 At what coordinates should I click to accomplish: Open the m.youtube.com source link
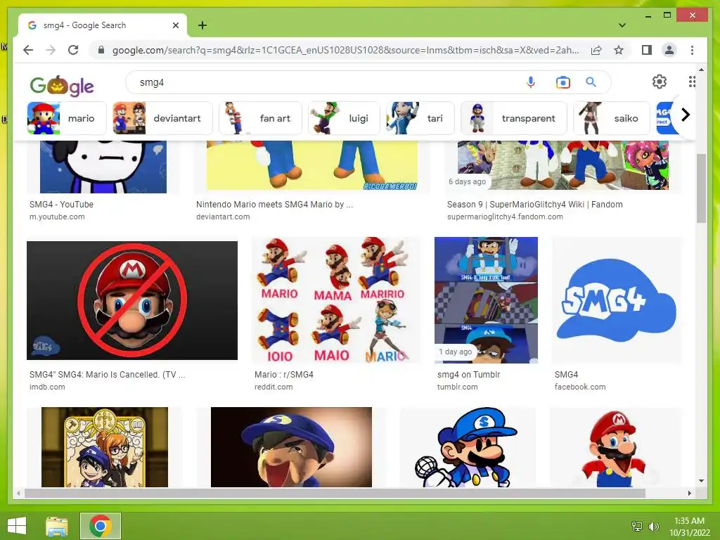pos(57,217)
